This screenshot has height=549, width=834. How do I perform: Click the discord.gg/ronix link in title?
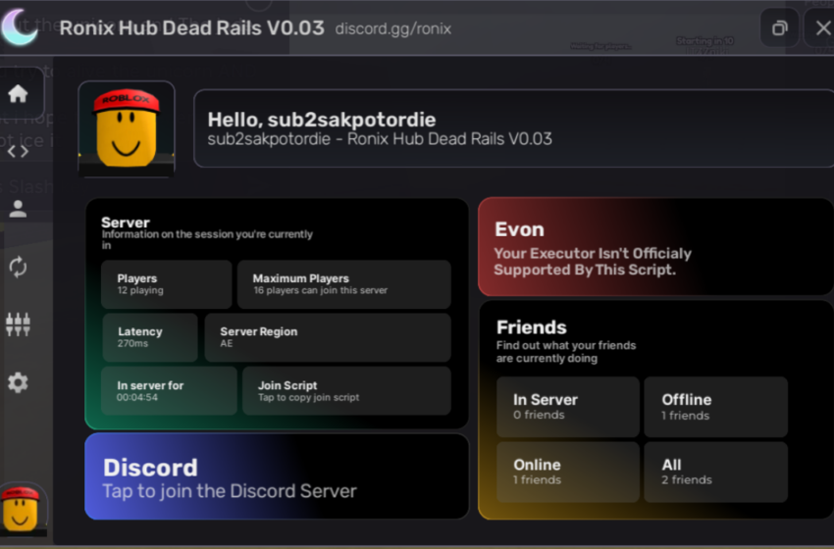(x=393, y=28)
